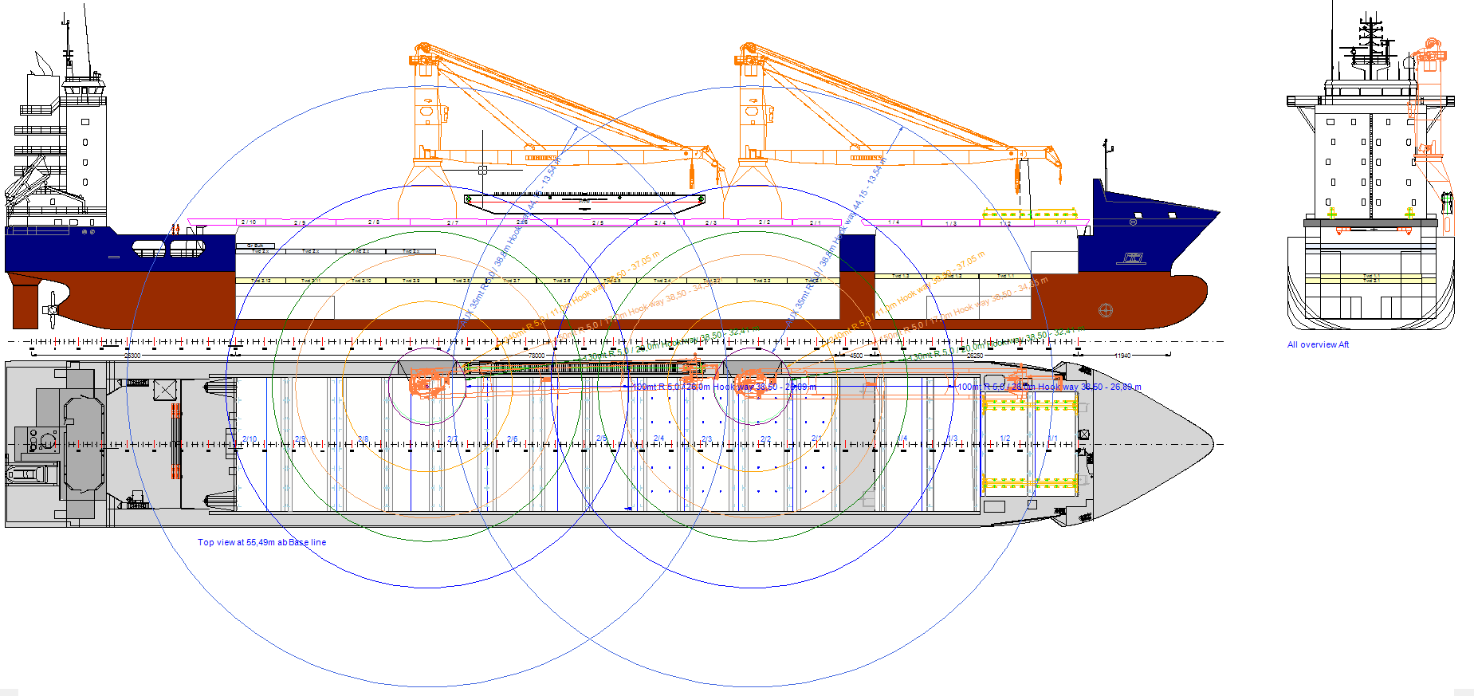The image size is (1474, 696).
Task: Pick the pink hatch cover labeled 2 / 5 in side view
Action: coord(597,222)
